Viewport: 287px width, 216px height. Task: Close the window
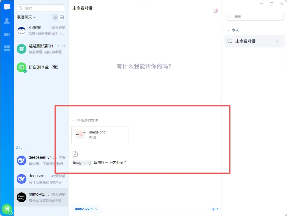click(x=282, y=4)
